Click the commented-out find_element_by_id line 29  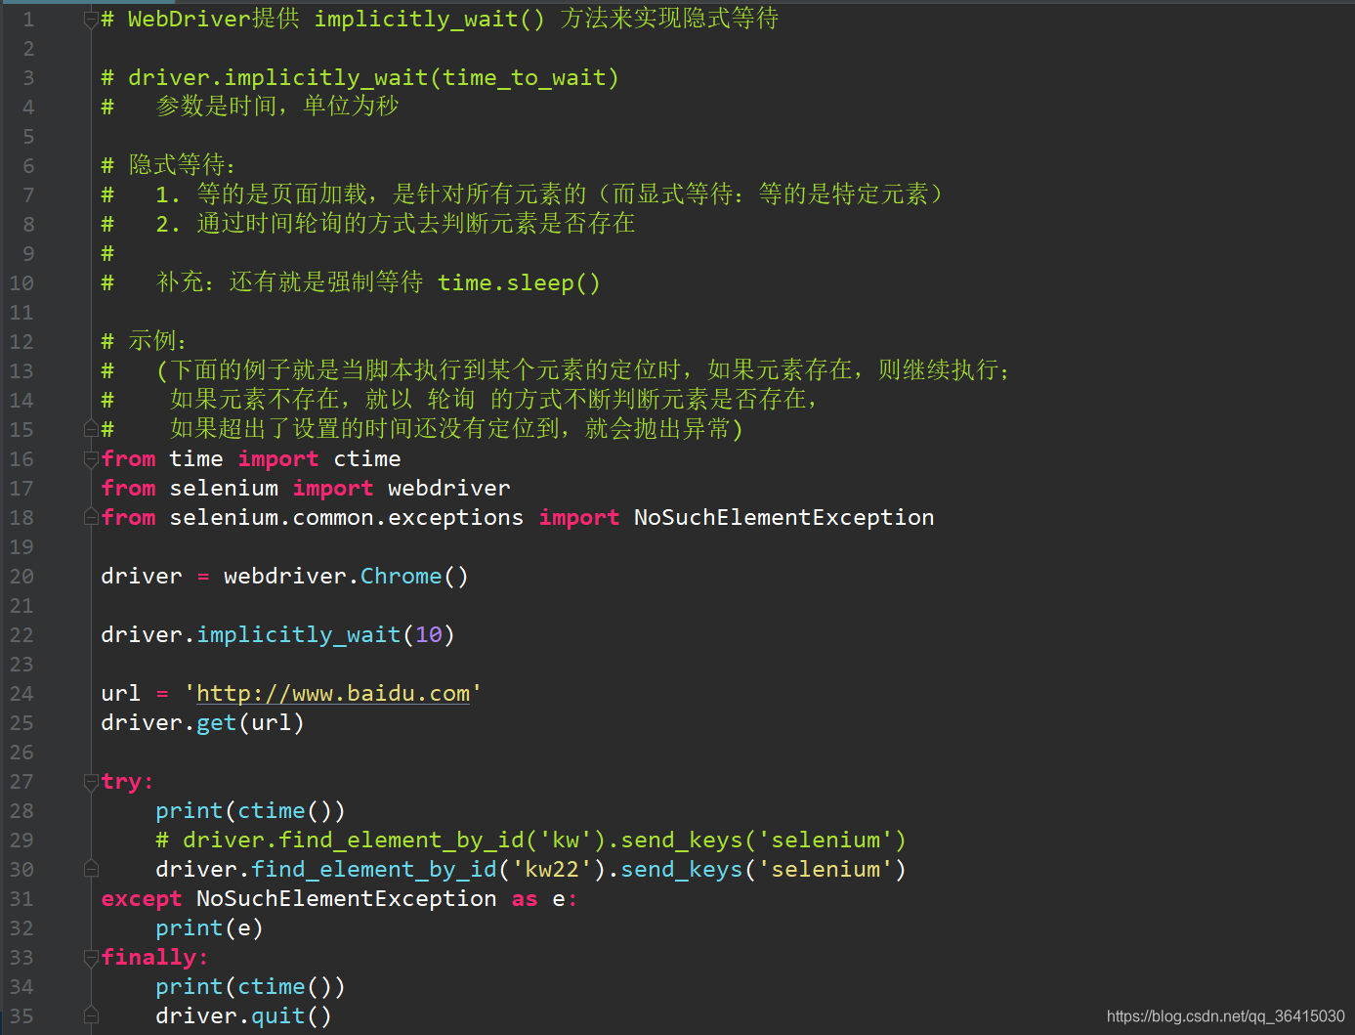[x=531, y=841]
